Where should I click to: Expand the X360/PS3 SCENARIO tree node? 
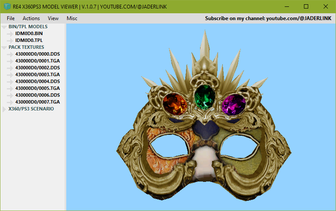4,109
